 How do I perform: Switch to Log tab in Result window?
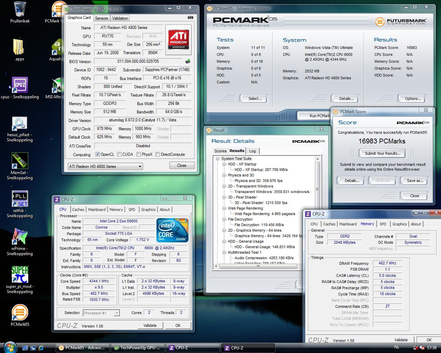pyautogui.click(x=253, y=151)
